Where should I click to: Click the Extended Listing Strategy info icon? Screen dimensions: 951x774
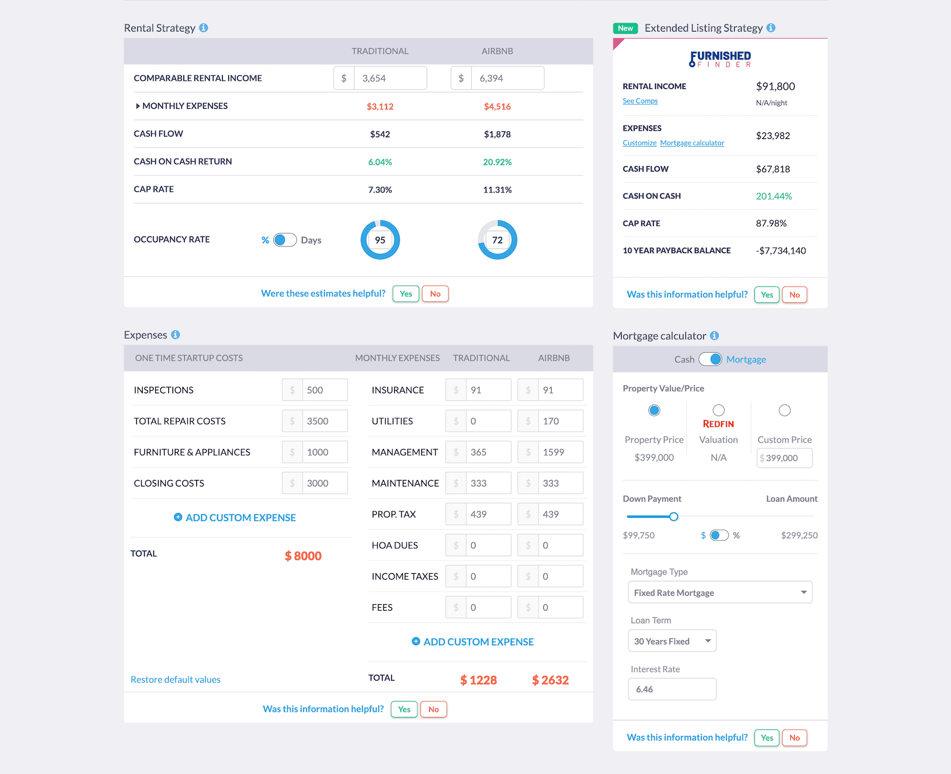(771, 28)
